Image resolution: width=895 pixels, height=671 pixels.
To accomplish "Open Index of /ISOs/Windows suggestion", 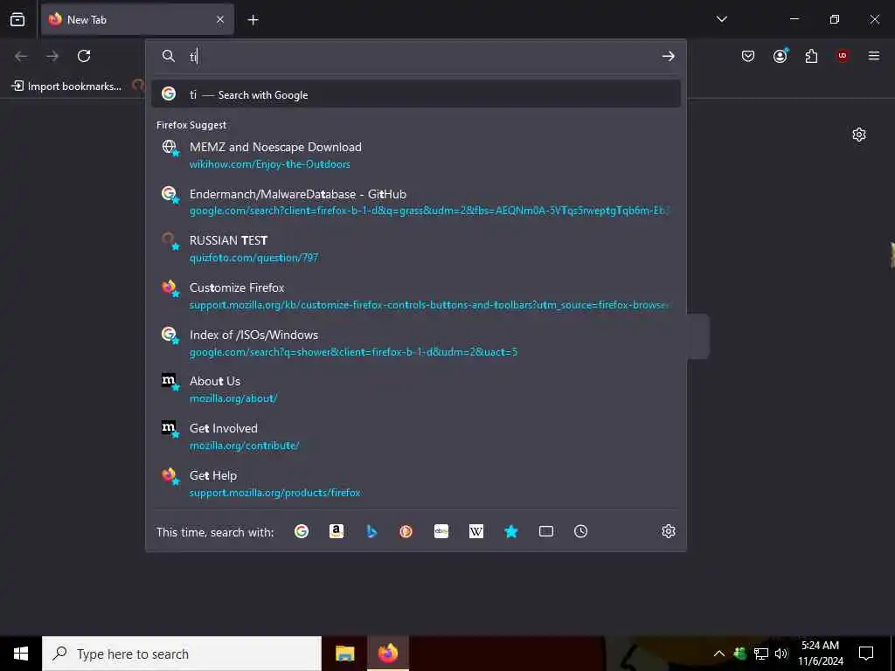I will pyautogui.click(x=415, y=342).
